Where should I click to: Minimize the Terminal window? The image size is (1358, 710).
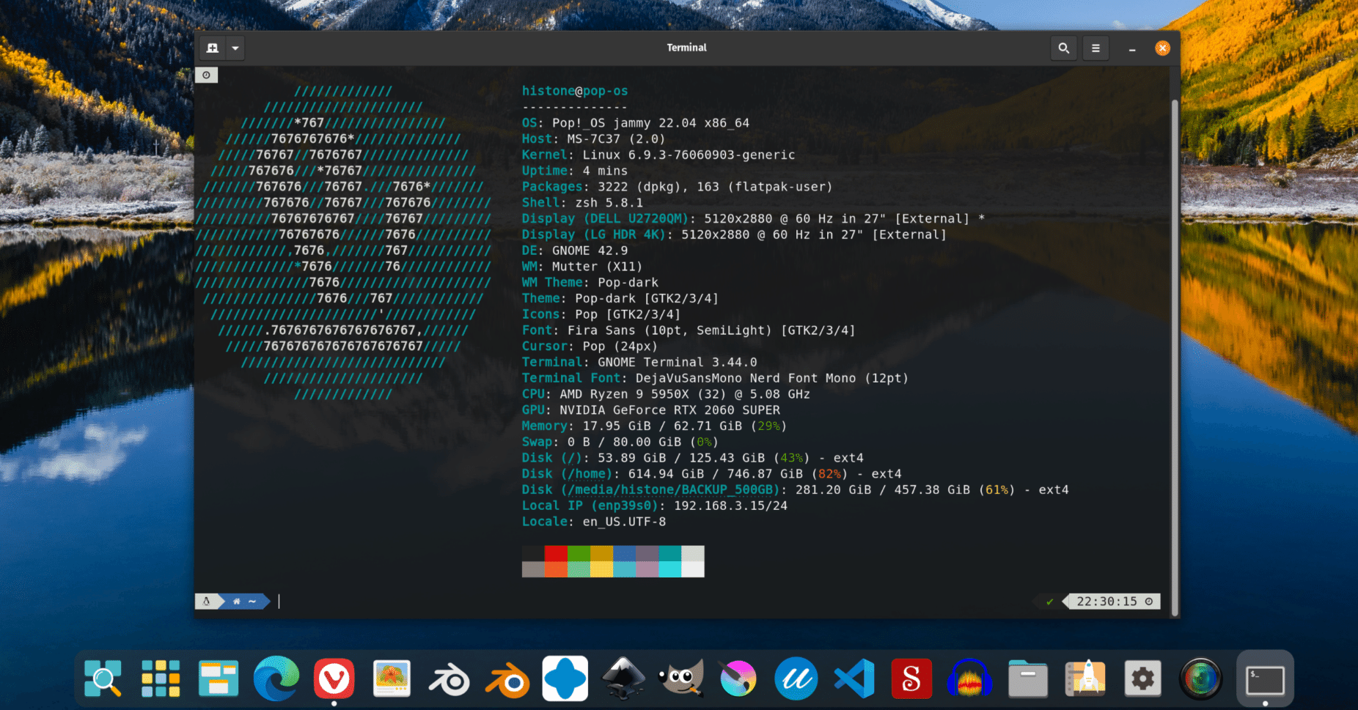tap(1132, 49)
